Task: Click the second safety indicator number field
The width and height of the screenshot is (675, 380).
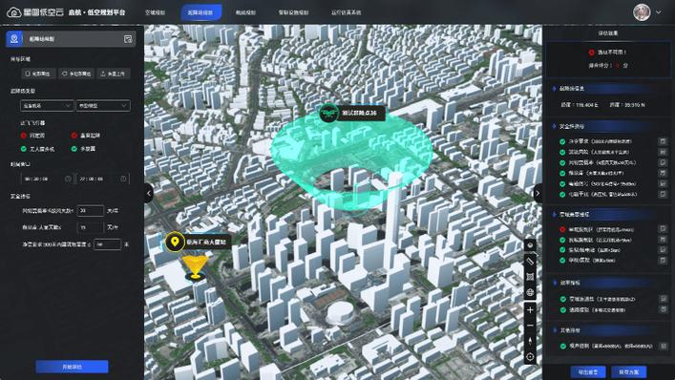Action: click(x=91, y=227)
